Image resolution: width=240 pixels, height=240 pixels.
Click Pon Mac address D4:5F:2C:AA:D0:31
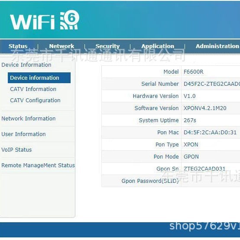(210, 133)
